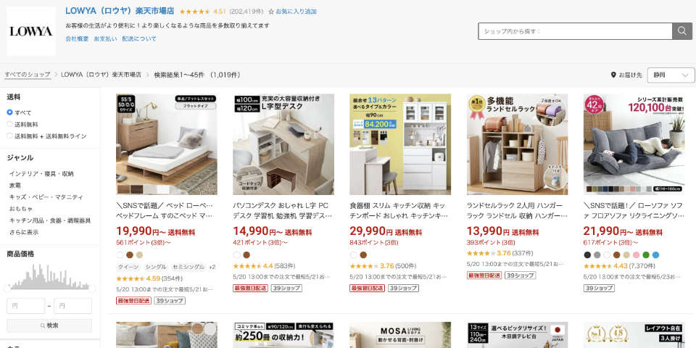696x348 pixels.
Task: Click rating stars of the L字 desk
Action: coord(246,266)
